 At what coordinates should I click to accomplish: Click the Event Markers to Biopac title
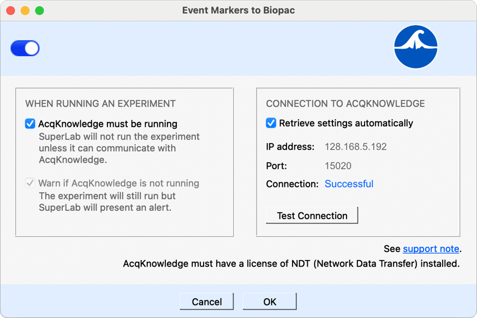[238, 10]
